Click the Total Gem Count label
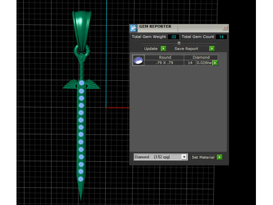Screen dimensions: 273x205 click(198, 37)
